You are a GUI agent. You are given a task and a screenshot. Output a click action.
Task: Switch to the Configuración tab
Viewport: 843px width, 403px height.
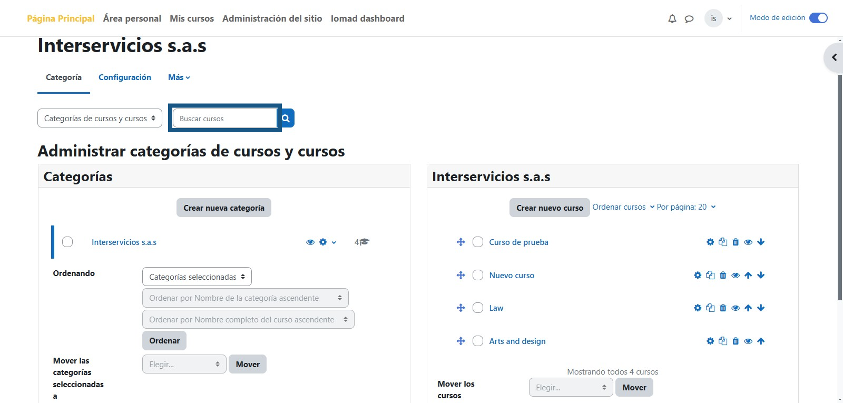click(125, 77)
